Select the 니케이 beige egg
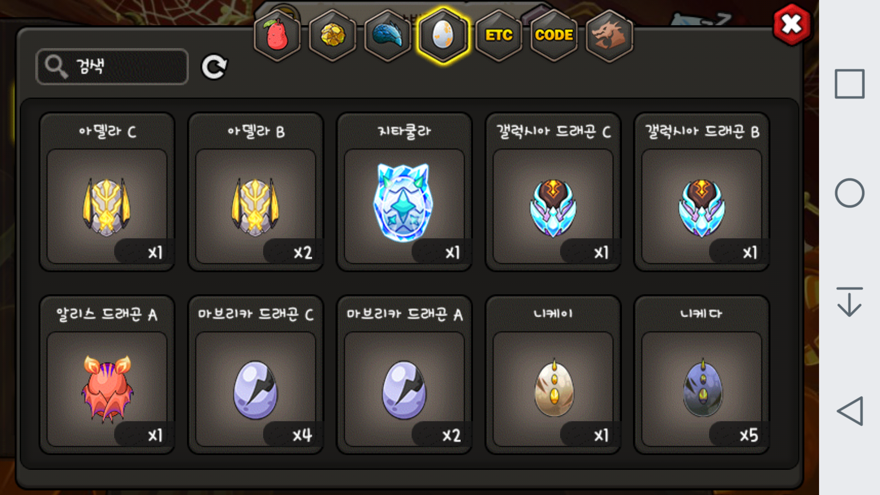Viewport: 880px width, 495px height. click(x=553, y=375)
